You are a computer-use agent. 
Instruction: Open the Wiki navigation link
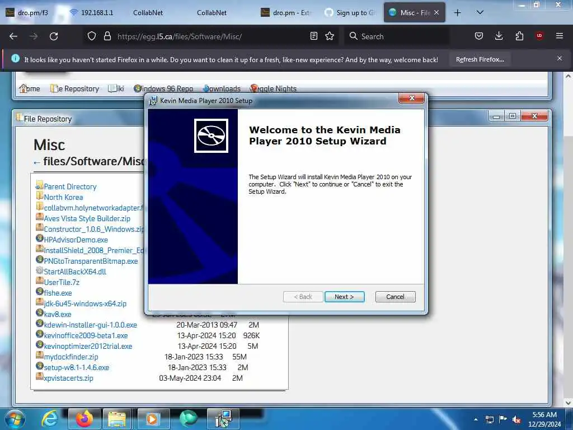pos(116,88)
